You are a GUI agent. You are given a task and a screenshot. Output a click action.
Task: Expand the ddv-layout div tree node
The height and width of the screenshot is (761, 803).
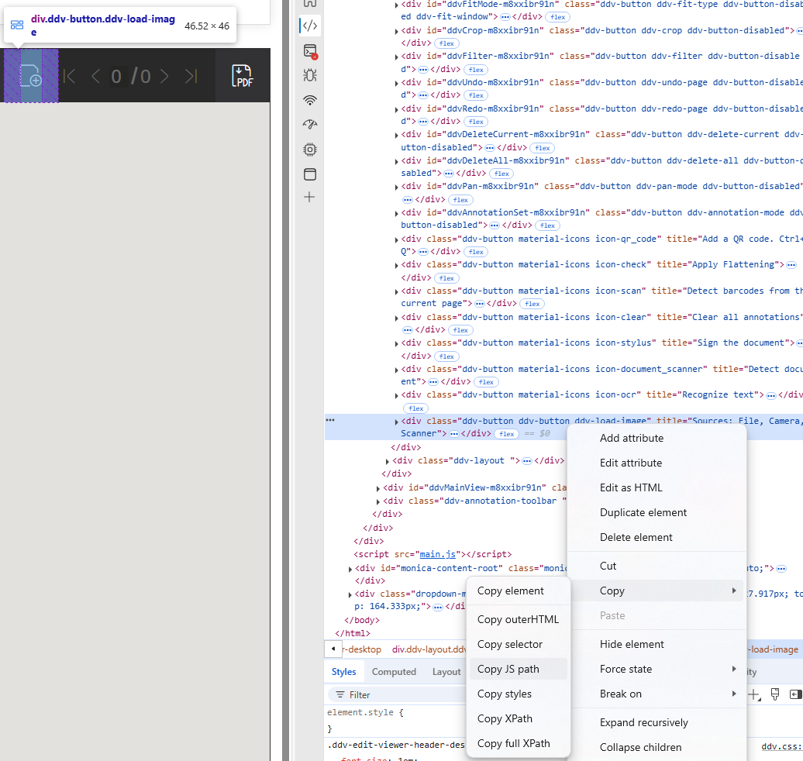pos(388,461)
